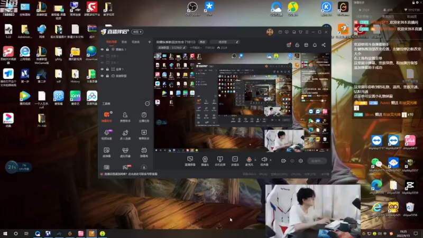Click the record video icon beside live button
This screenshot has width=423, height=238.
pos(283,161)
